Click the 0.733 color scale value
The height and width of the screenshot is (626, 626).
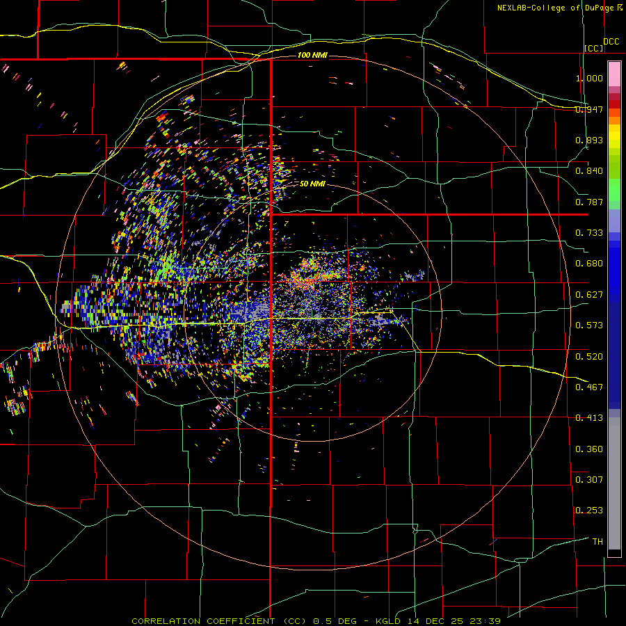click(x=589, y=233)
